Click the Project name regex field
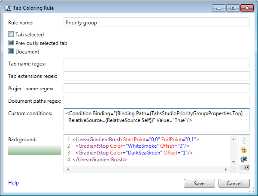The width and height of the screenshot is (258, 196). [x=157, y=88]
